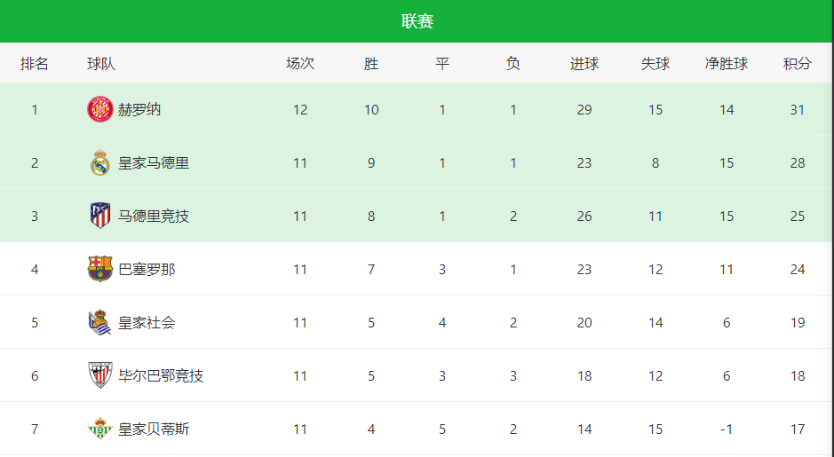The width and height of the screenshot is (834, 457).
Task: Click the Girona (赫罗纳) club crest
Action: click(x=100, y=109)
